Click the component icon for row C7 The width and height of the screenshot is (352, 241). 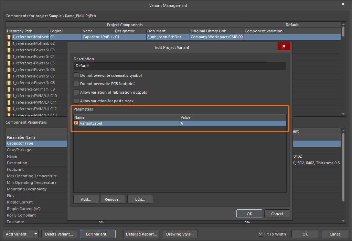click(x=9, y=76)
